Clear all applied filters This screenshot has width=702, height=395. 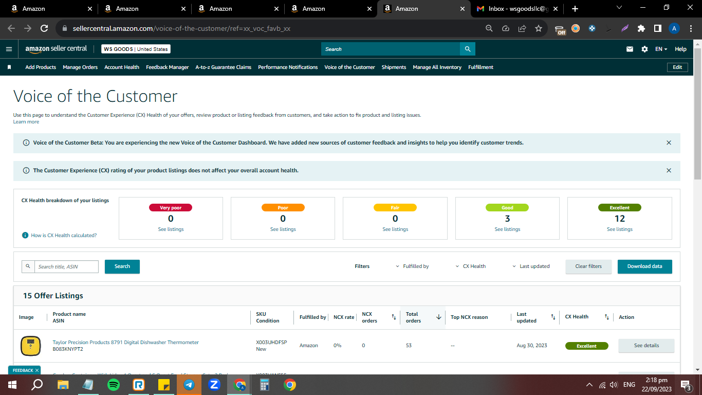click(x=588, y=266)
